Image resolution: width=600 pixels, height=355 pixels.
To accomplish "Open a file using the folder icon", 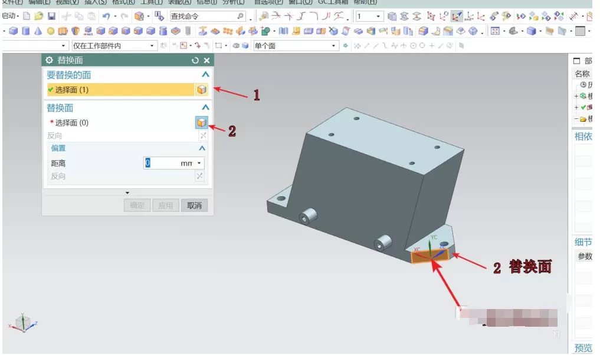I will click(x=39, y=16).
